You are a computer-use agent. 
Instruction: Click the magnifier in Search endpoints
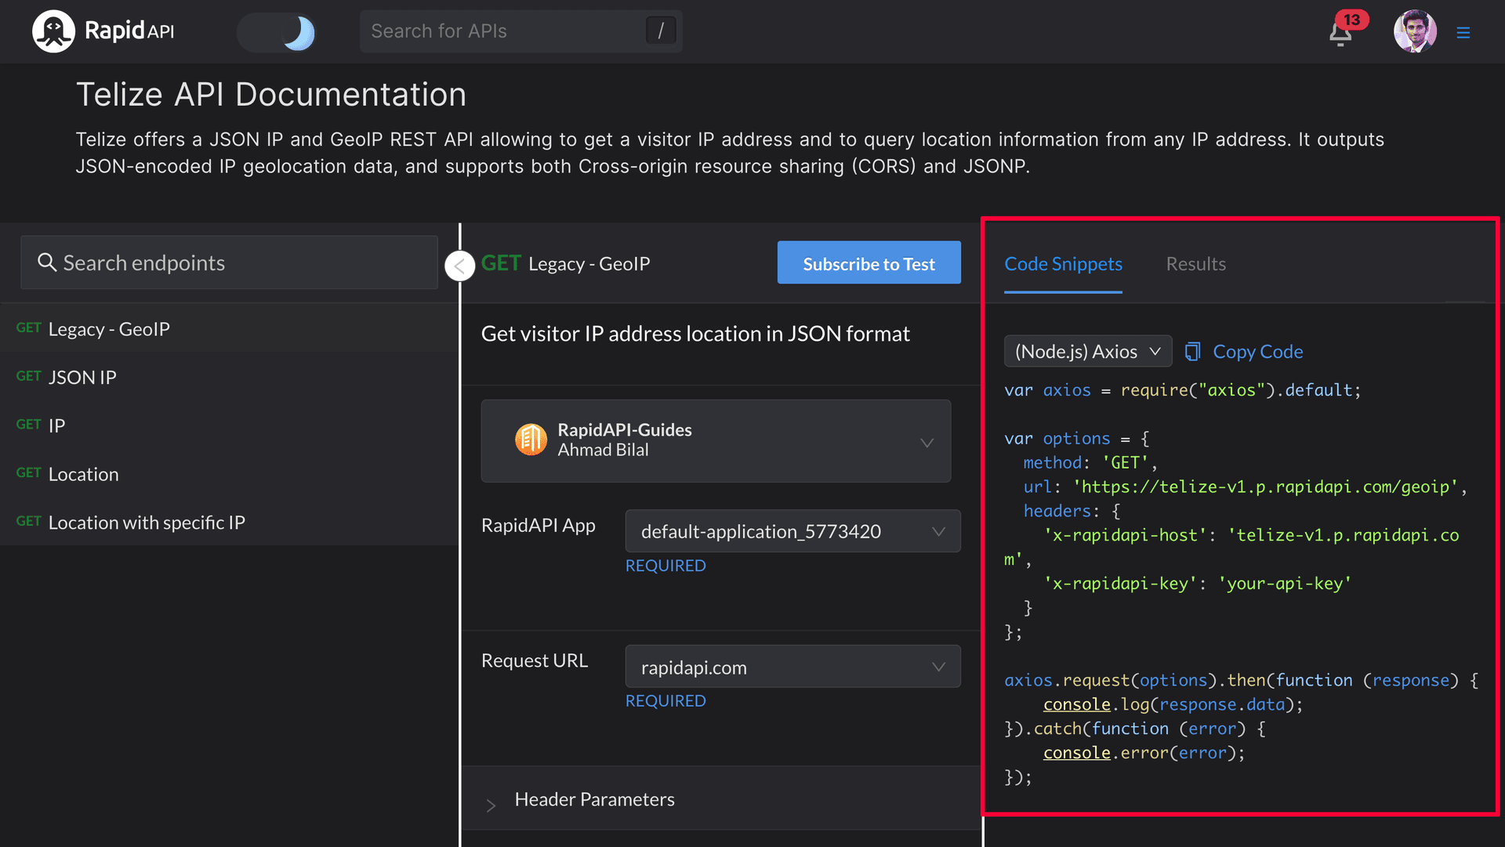point(47,262)
